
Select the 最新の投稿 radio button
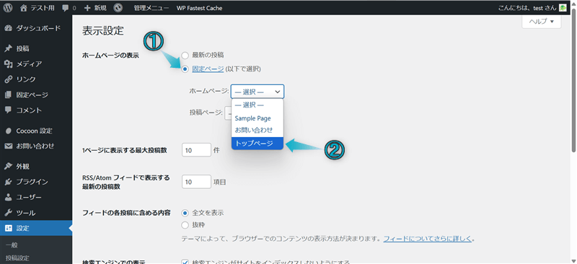[185, 56]
